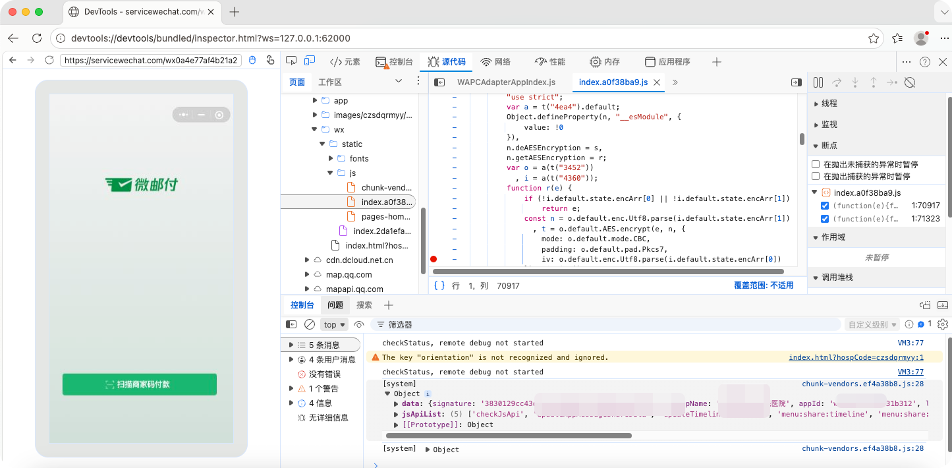Viewport: 952px width, 468px height.
Task: Expand the jsApiList array
Action: click(396, 414)
